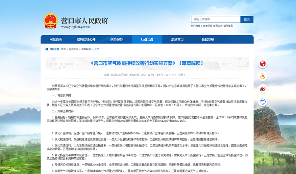
Task: Click the home icon beside 当前位置
Action: 47,49
